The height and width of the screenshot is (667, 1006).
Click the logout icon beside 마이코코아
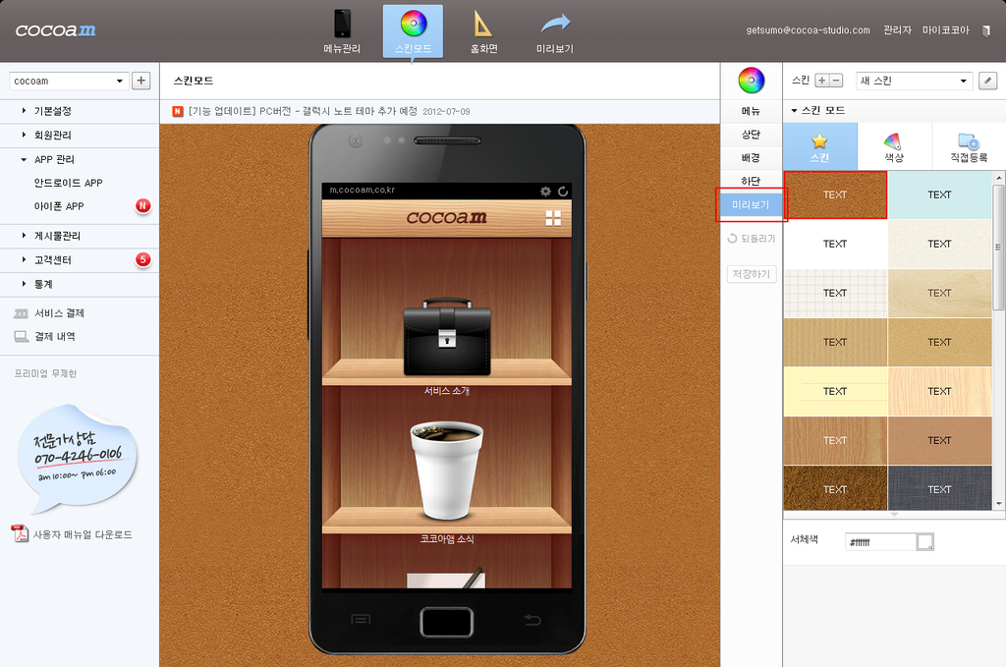[x=986, y=30]
